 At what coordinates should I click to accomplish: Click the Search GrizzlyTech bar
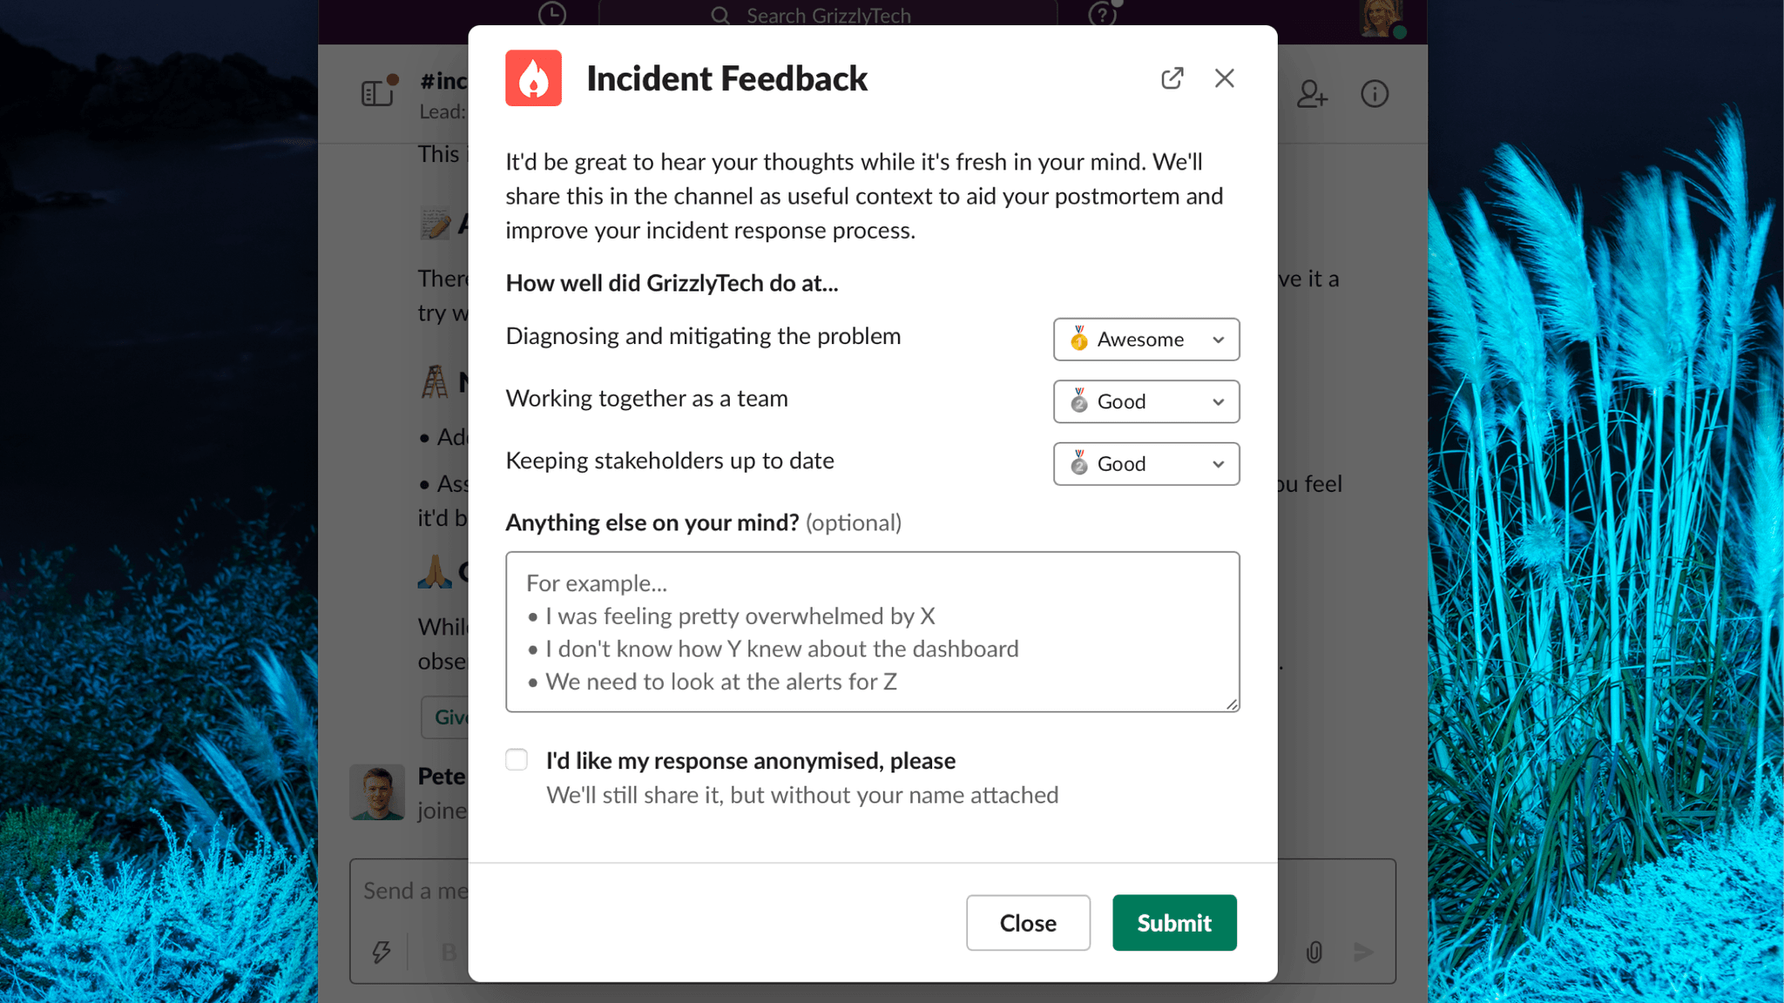coord(828,14)
